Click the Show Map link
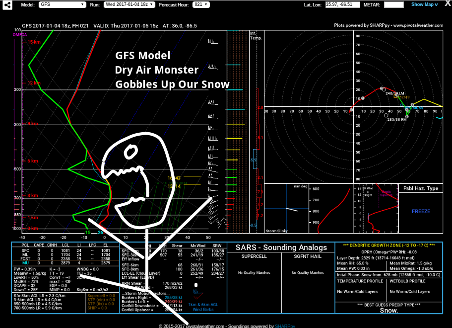The height and width of the screenshot is (328, 452). click(424, 4)
